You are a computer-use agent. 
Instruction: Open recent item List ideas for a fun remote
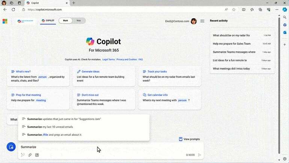pyautogui.click(x=242, y=60)
